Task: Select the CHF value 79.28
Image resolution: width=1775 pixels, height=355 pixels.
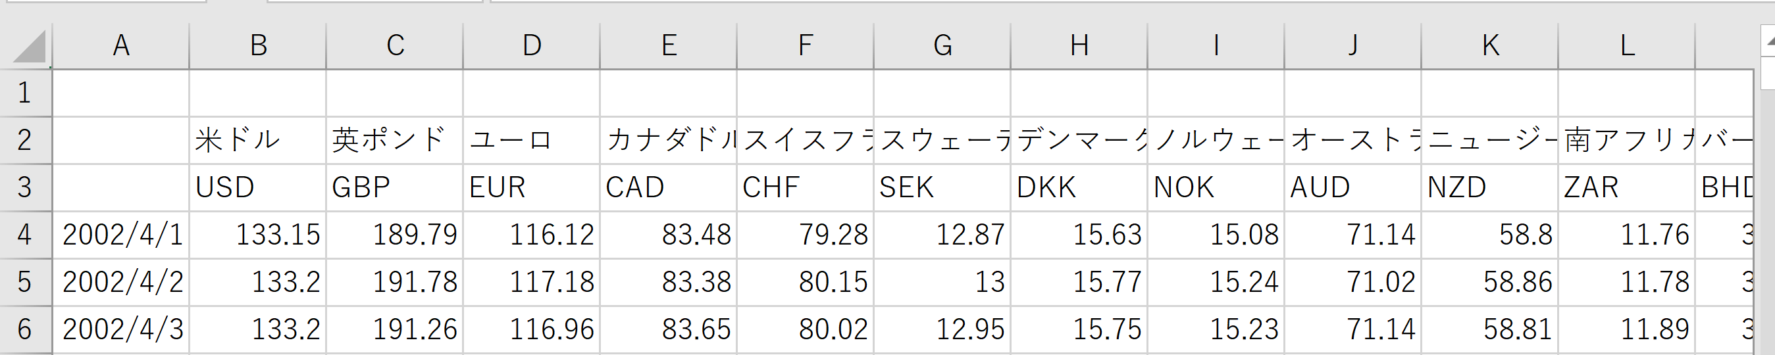Action: pyautogui.click(x=805, y=235)
